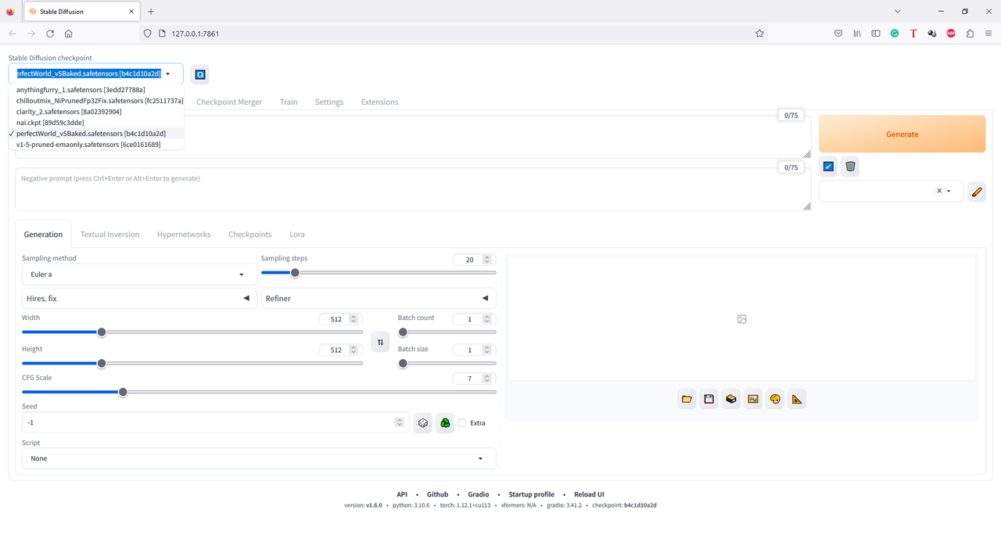Open Firefox library icon
The width and height of the screenshot is (1001, 542).
click(857, 34)
